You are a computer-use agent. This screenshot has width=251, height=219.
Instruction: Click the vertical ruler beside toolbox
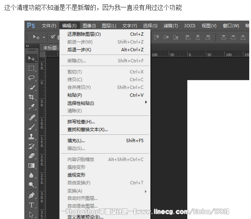coord(42,138)
